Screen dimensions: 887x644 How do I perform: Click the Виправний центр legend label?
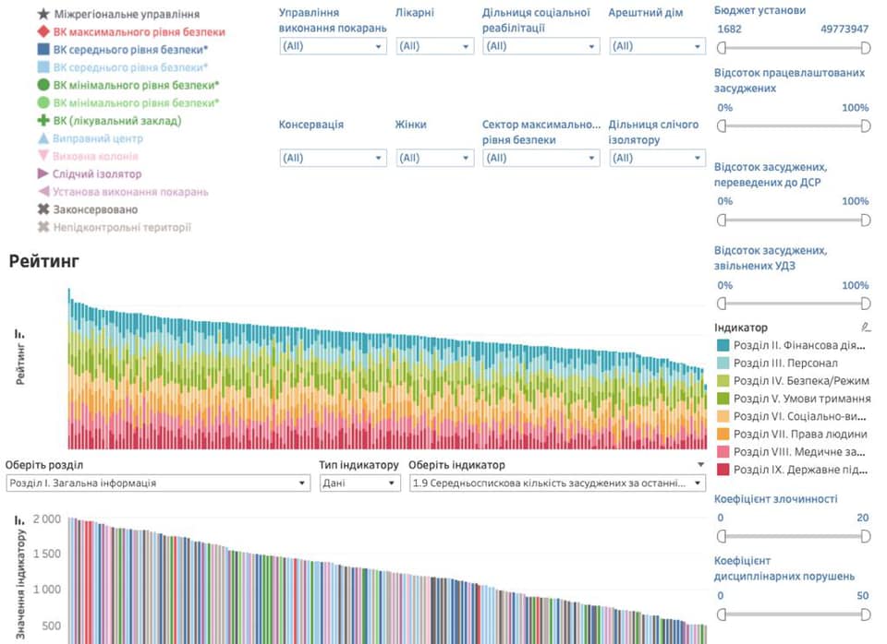coord(98,138)
